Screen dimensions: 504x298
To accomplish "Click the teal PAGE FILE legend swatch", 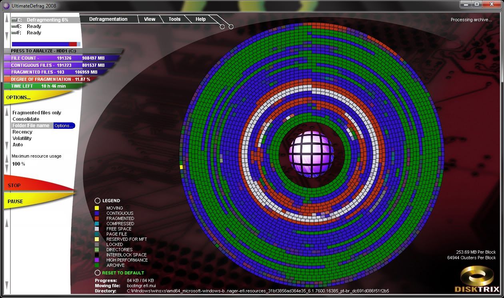I will click(97, 234).
